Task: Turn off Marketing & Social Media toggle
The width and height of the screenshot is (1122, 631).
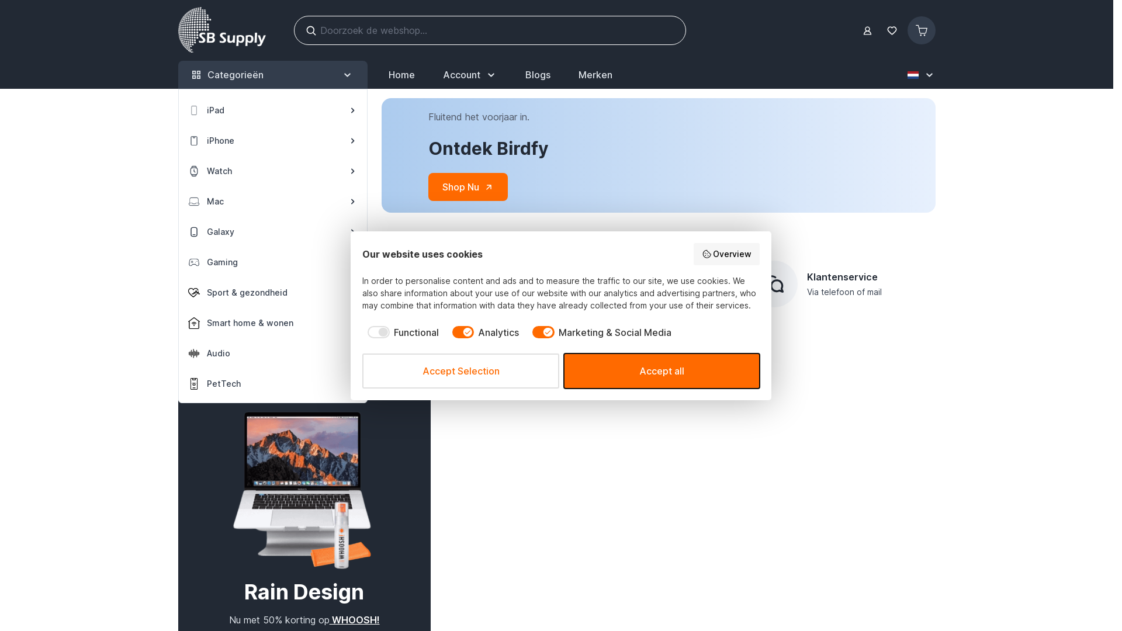Action: pos(543,332)
